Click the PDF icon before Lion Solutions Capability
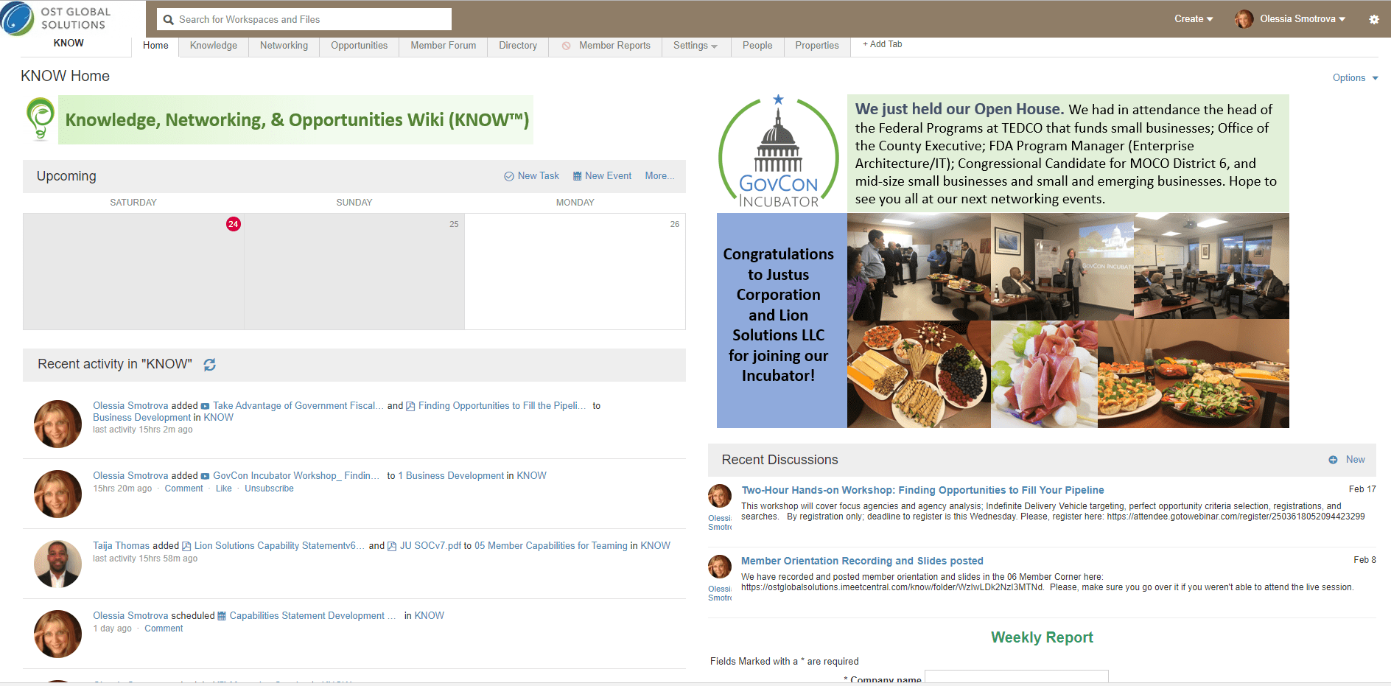The image size is (1391, 686). [x=186, y=546]
